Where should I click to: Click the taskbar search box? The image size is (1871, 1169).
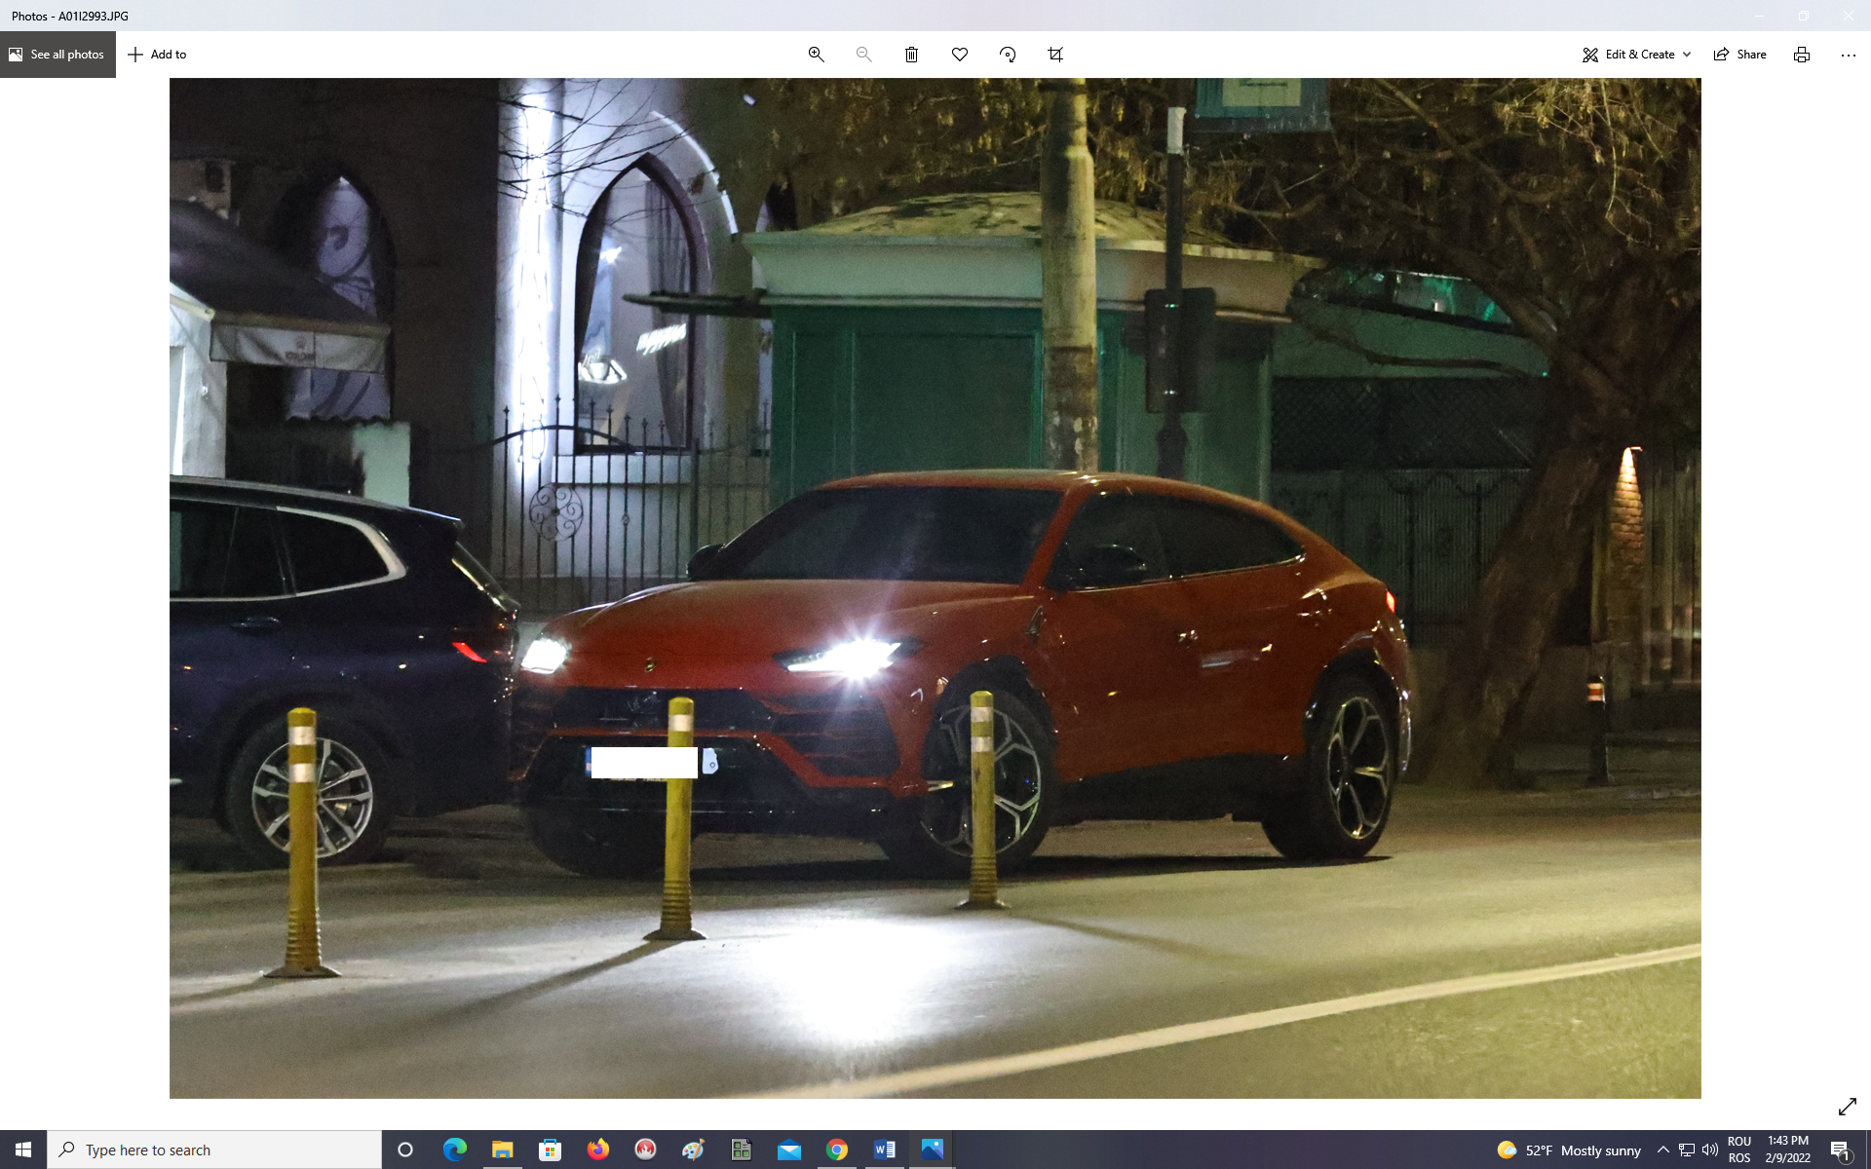214,1150
